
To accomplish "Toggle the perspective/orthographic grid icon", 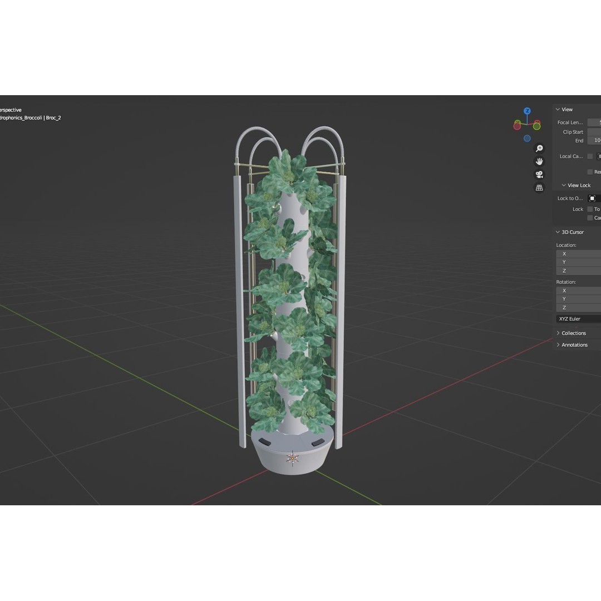I will coord(539,188).
